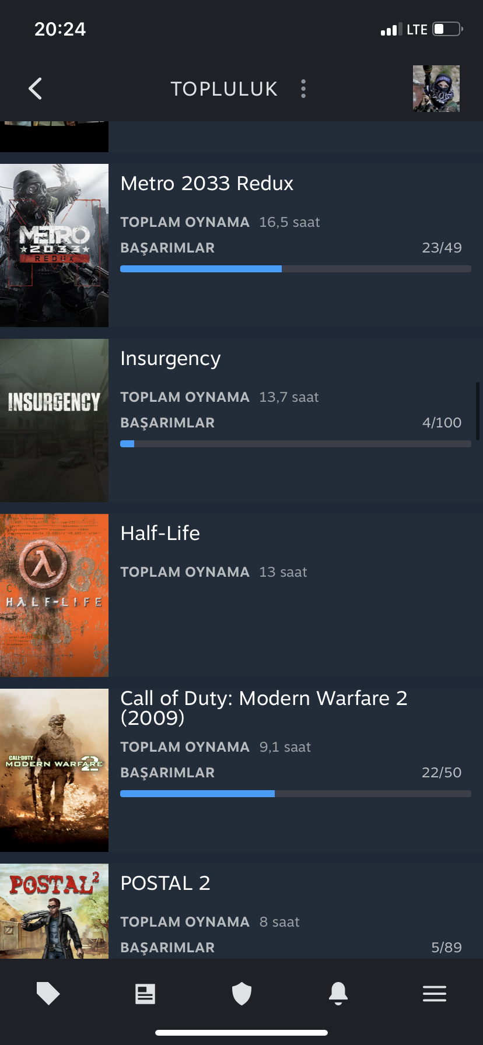Open the POSTAL 2 cover thumbnail

pyautogui.click(x=54, y=911)
